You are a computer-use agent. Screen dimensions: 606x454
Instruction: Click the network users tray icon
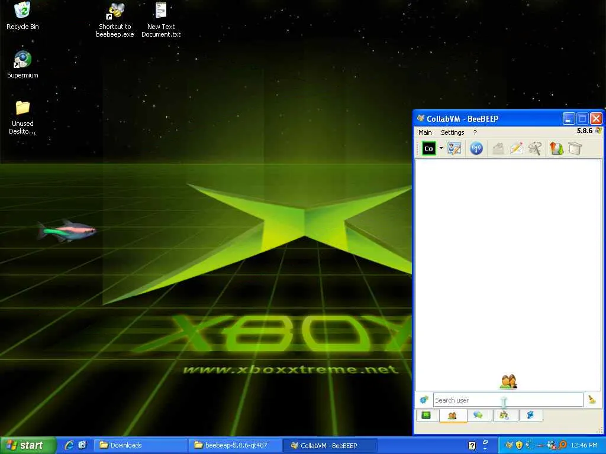pos(551,445)
